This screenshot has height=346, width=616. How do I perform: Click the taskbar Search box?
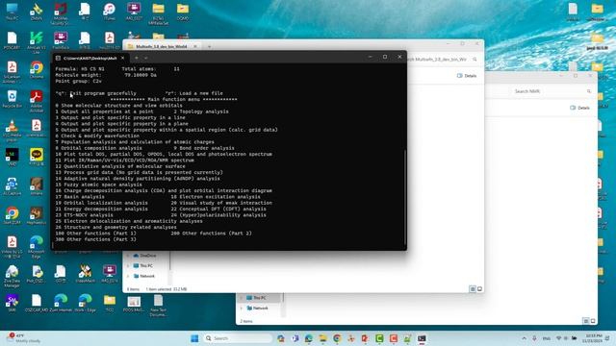[x=238, y=338]
